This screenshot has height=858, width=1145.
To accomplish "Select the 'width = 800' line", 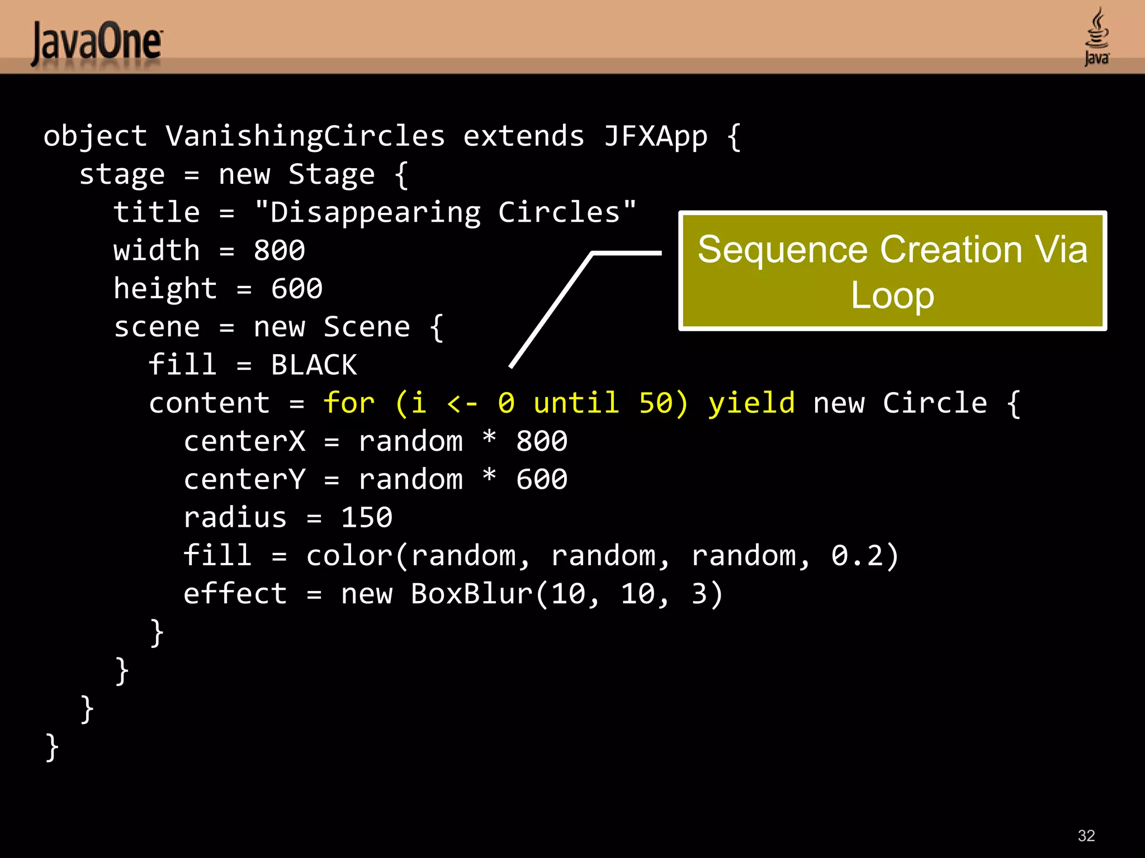I will coord(209,251).
